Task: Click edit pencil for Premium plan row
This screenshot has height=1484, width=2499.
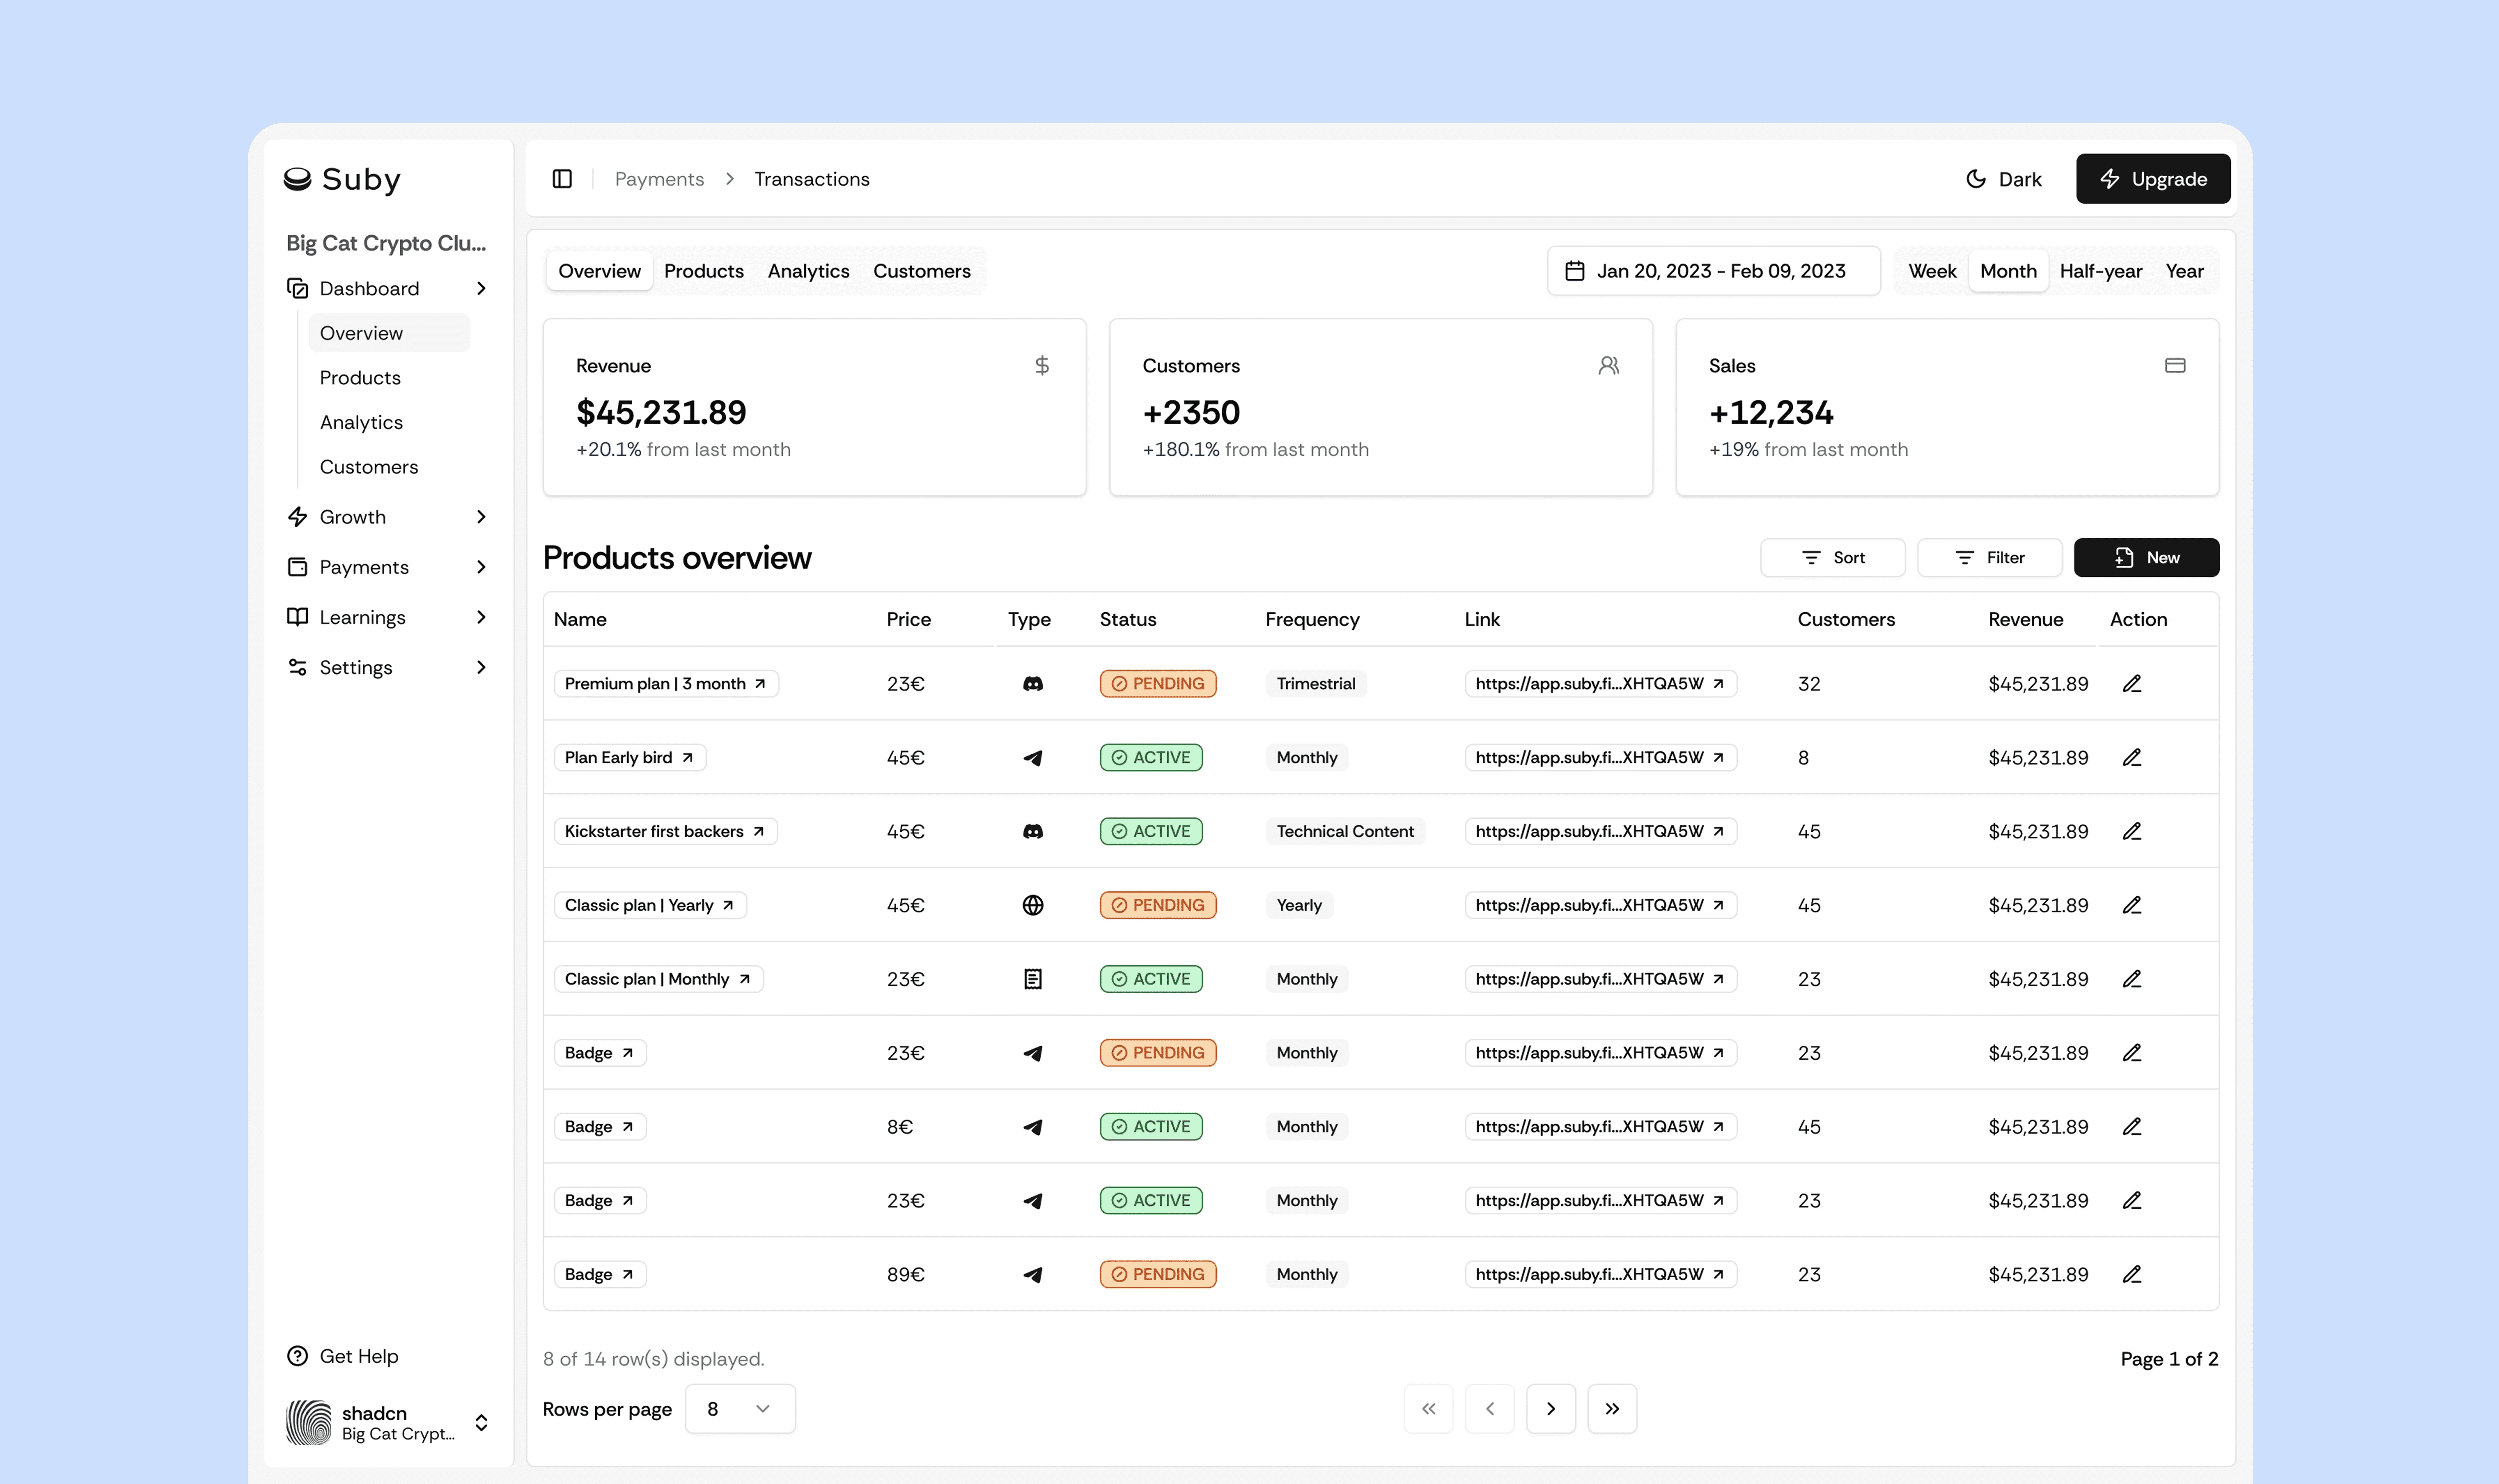Action: [x=2132, y=684]
